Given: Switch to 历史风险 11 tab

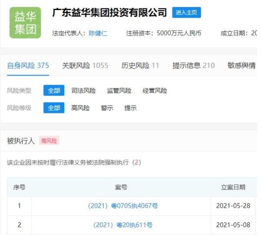Looking at the screenshot, I should pos(140,66).
